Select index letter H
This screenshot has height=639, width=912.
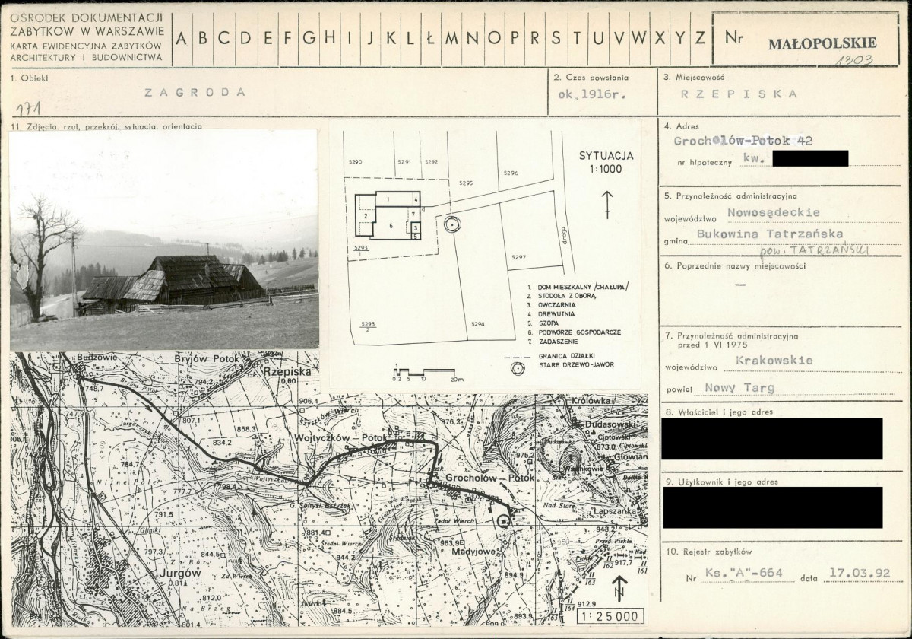tap(330, 38)
